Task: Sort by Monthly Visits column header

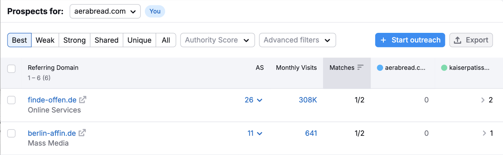Action: (x=296, y=68)
